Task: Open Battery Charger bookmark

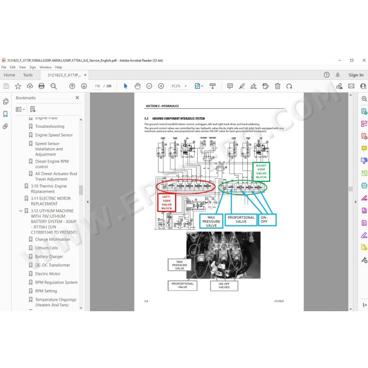Action: (49, 257)
